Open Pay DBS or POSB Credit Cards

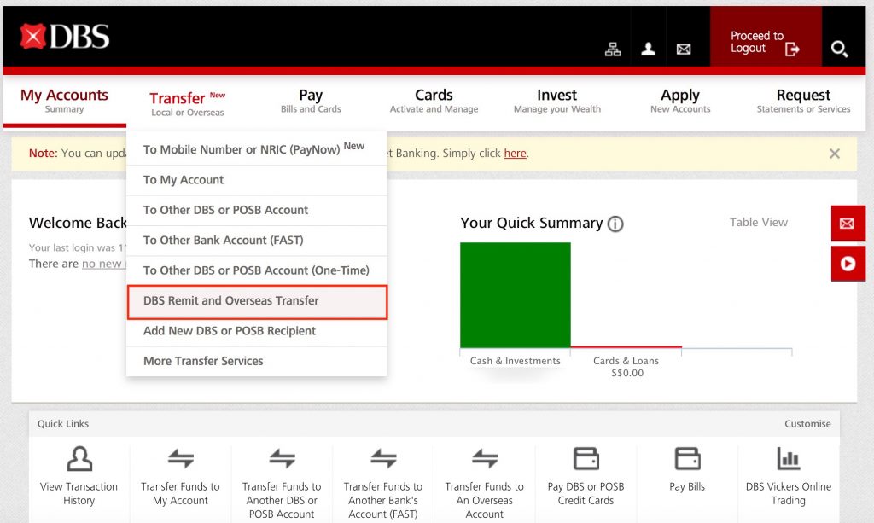pos(586,476)
